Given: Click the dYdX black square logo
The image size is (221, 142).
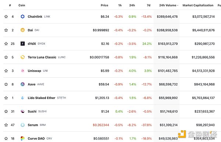Looking at the screenshot, I should coord(22,44).
